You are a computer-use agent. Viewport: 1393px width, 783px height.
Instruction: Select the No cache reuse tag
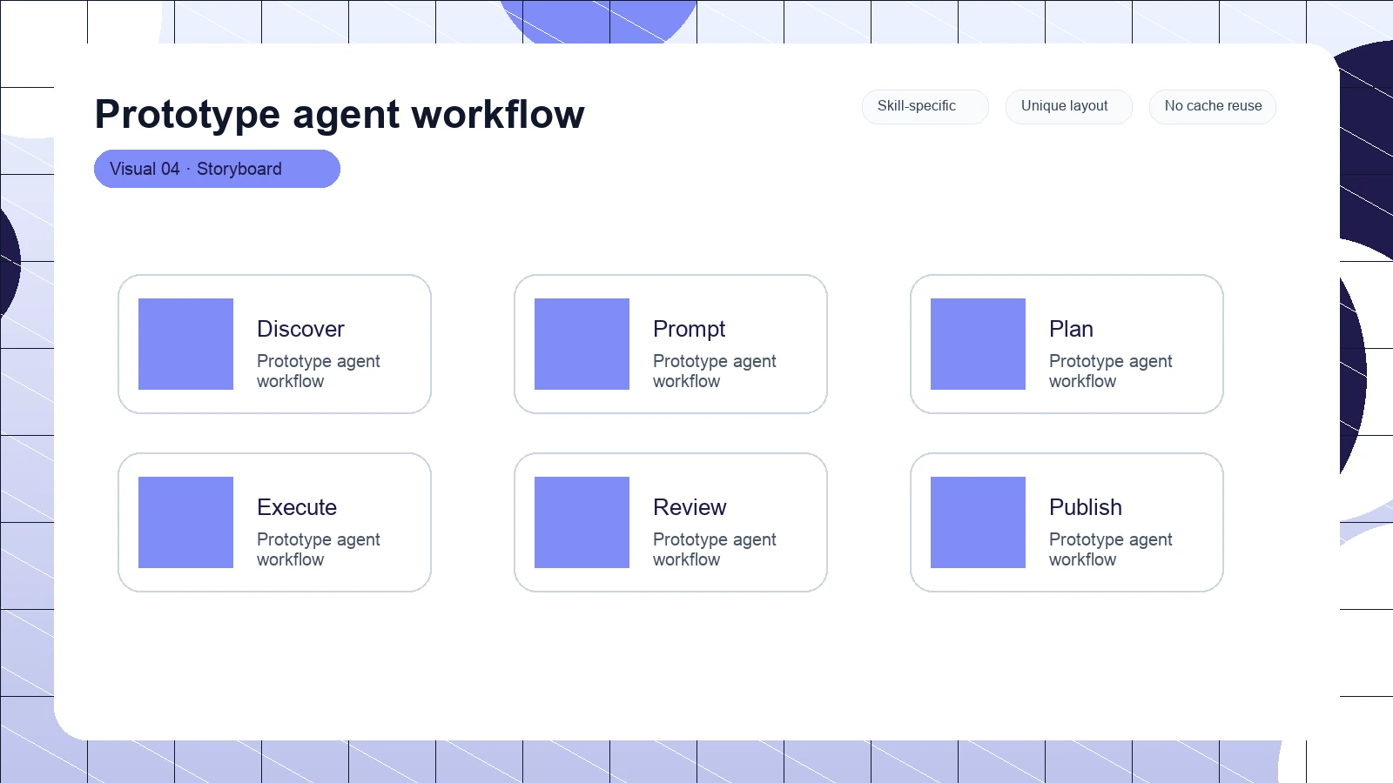(x=1213, y=106)
